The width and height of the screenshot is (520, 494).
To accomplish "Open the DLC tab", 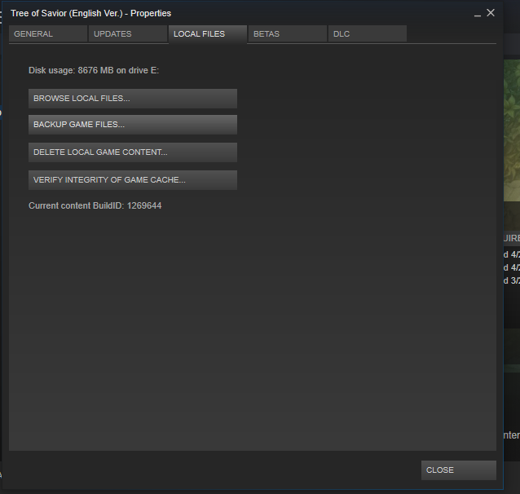I will click(x=367, y=34).
